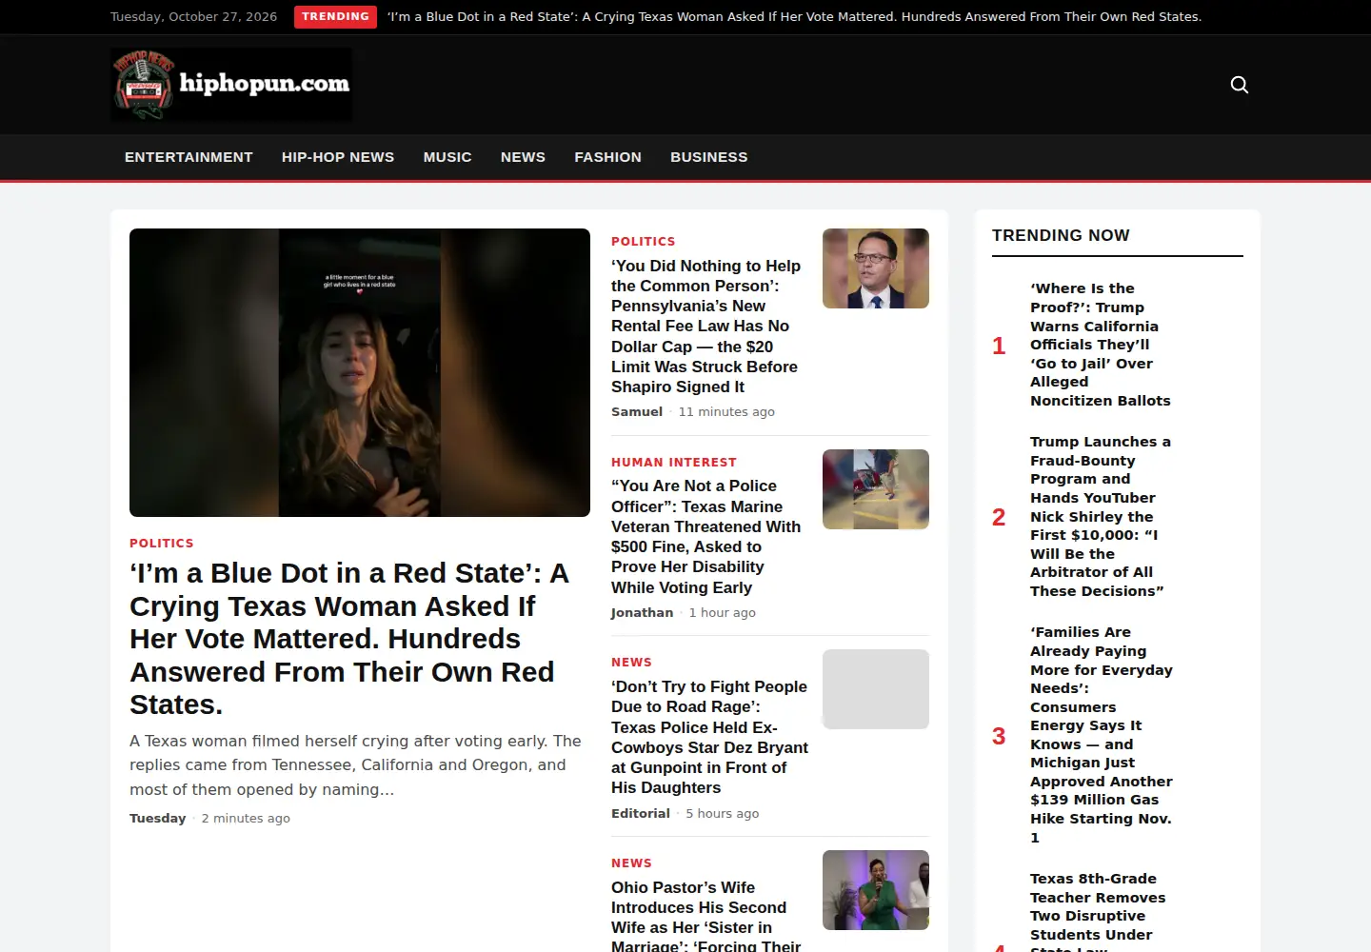Image resolution: width=1371 pixels, height=952 pixels.
Task: Read Ohio Pastor's Wife article
Action: [706, 915]
